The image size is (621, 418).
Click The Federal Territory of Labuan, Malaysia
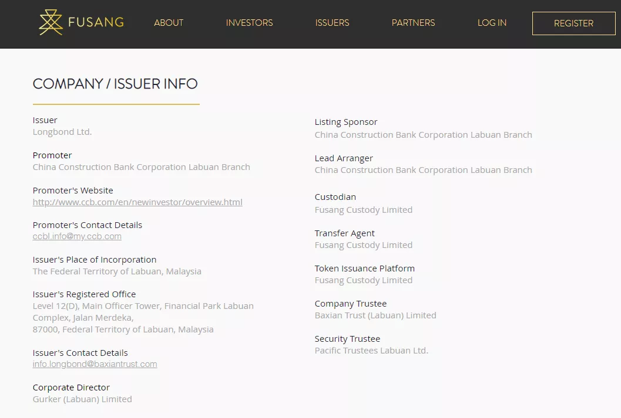[x=117, y=271]
